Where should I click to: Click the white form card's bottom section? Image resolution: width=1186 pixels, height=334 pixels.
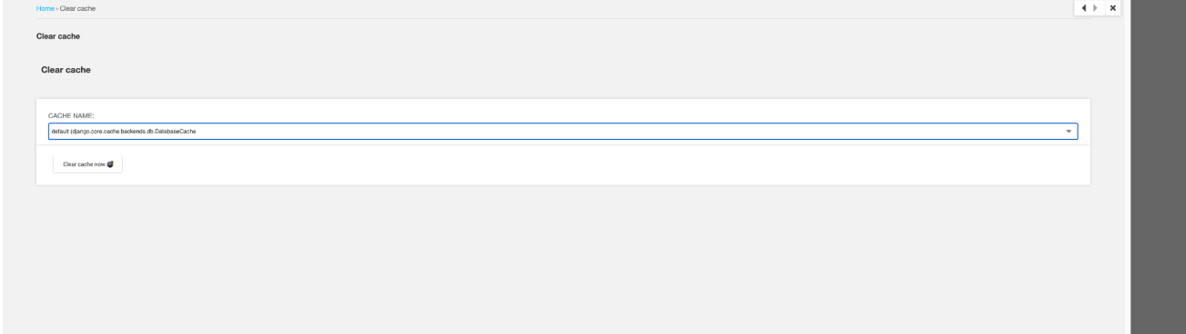562,165
